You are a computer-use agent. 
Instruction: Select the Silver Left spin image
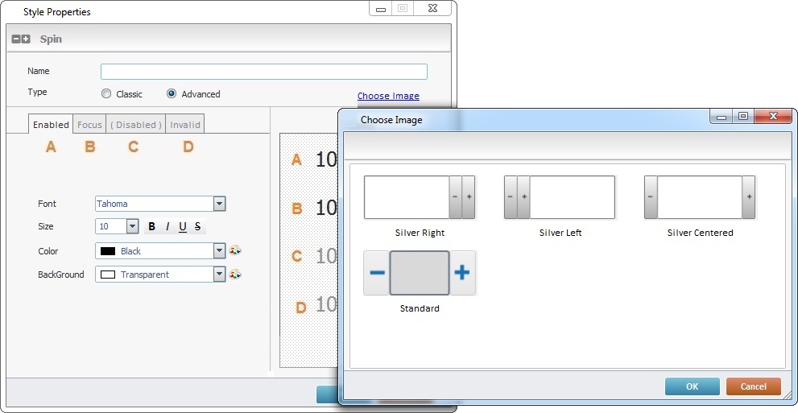560,197
